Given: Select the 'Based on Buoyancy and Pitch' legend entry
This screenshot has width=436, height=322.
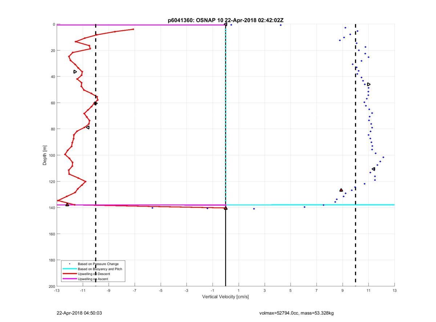Looking at the screenshot, I should 100,269.
